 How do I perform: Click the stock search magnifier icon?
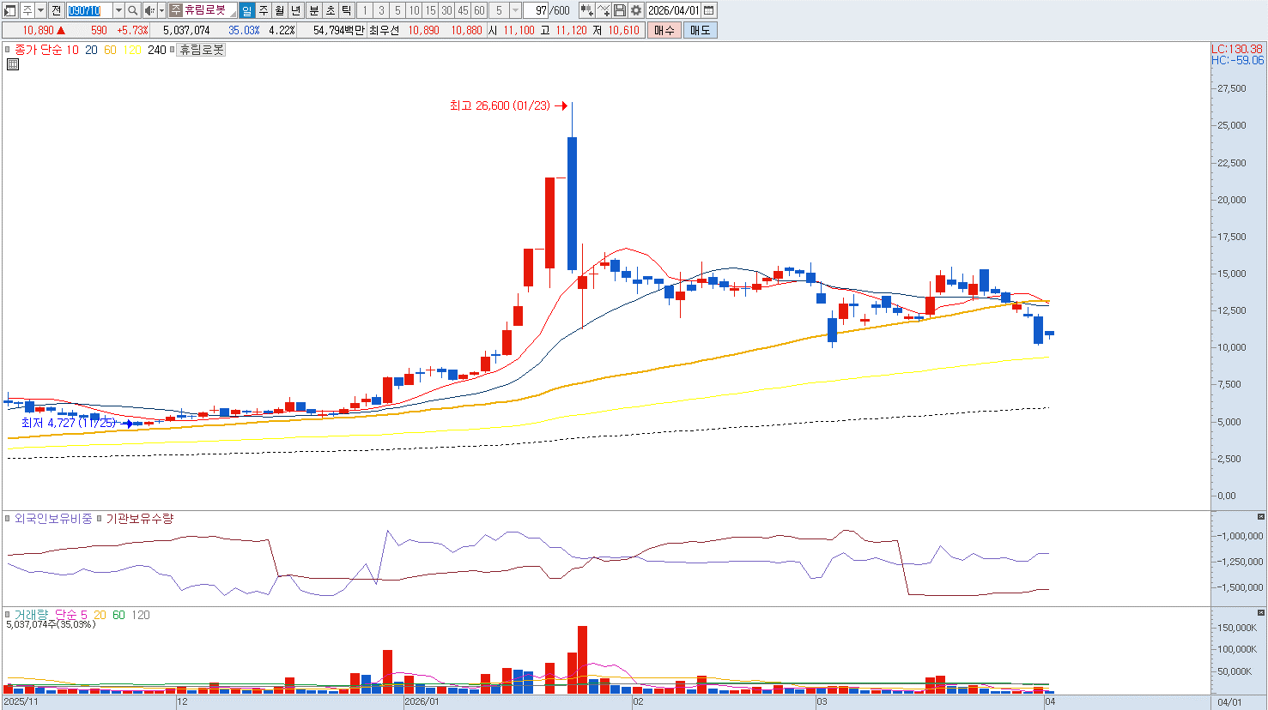click(x=133, y=10)
